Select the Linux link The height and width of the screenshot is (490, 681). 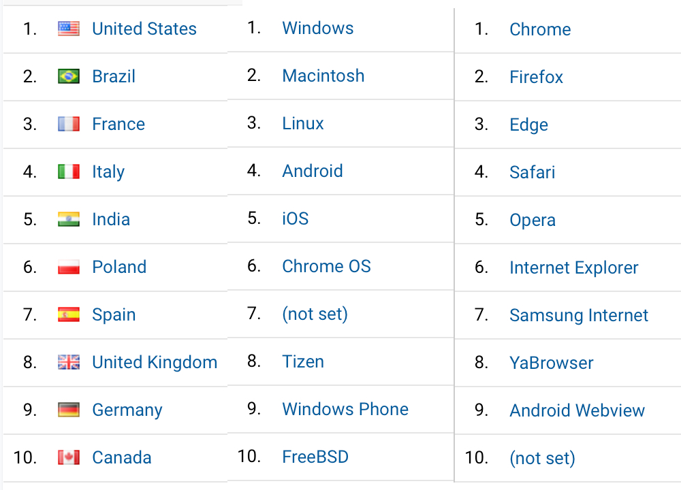303,123
